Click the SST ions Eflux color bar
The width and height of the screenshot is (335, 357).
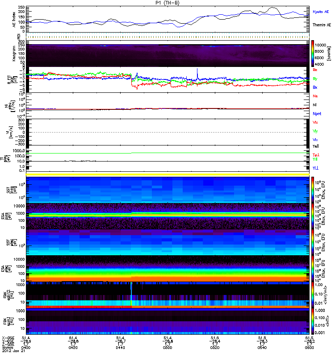click(x=313, y=190)
